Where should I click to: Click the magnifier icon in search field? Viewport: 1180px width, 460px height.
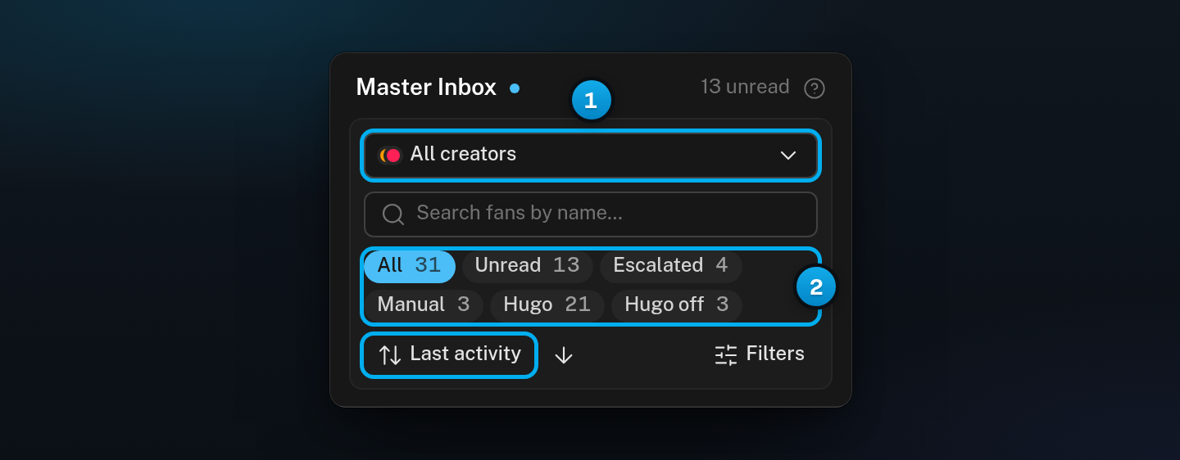point(393,214)
